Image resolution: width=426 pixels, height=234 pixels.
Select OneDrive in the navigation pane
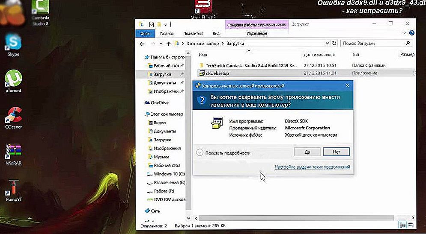157,102
